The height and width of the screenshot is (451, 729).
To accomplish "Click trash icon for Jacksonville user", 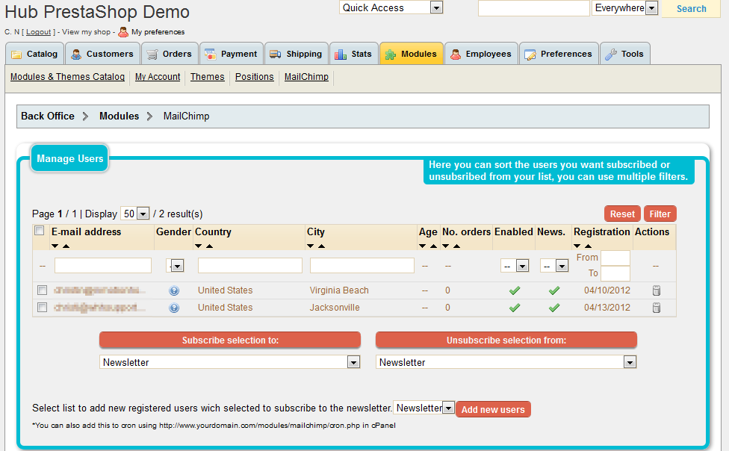I will tap(657, 308).
